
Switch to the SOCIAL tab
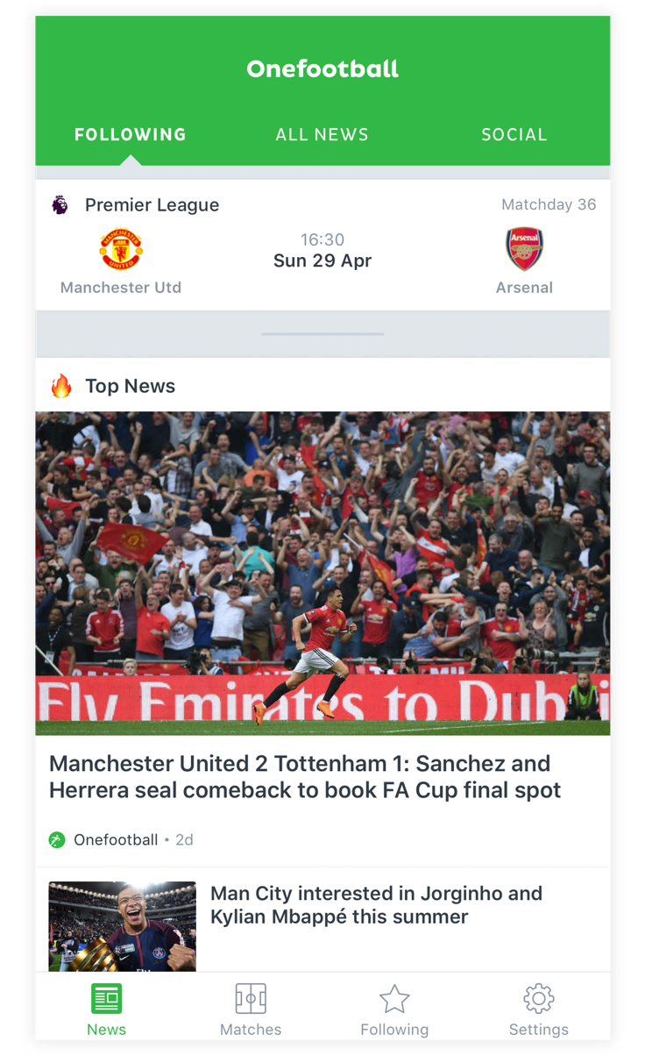[514, 134]
